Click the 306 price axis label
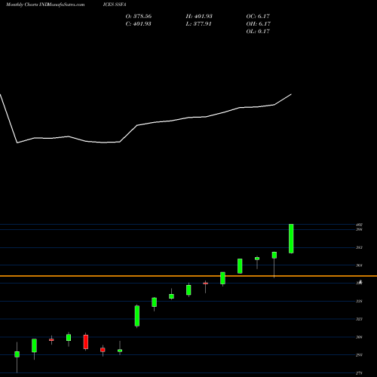The image size is (377, 377). (359, 337)
